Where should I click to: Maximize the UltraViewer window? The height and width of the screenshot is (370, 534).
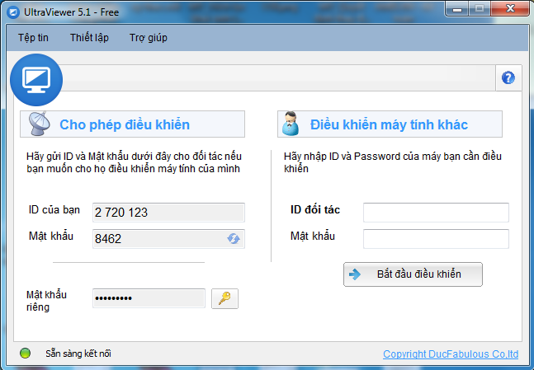click(x=480, y=8)
